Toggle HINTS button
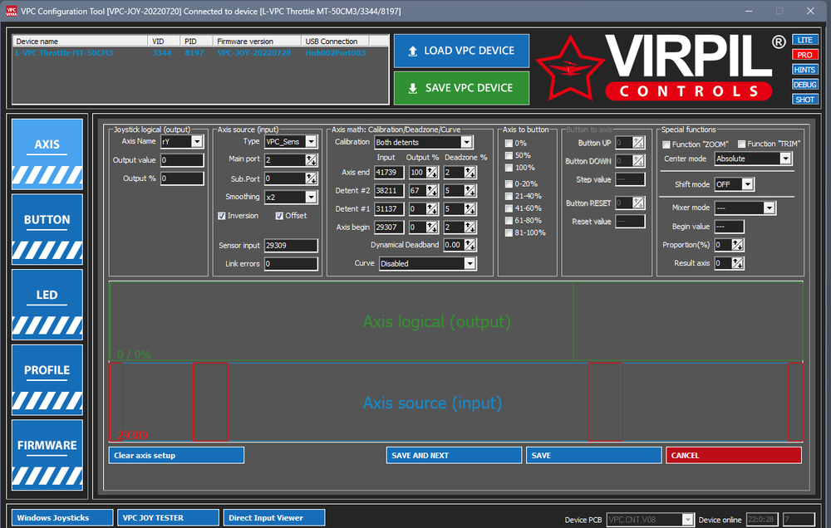Screen dimensions: 831x528 pos(805,70)
